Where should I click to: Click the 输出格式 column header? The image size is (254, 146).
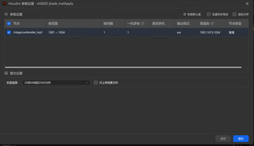tap(183, 24)
